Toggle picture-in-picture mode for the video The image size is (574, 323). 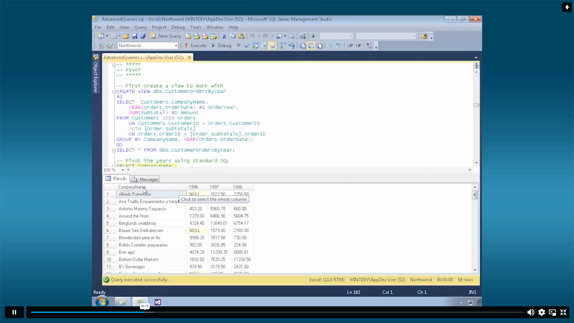click(x=552, y=312)
